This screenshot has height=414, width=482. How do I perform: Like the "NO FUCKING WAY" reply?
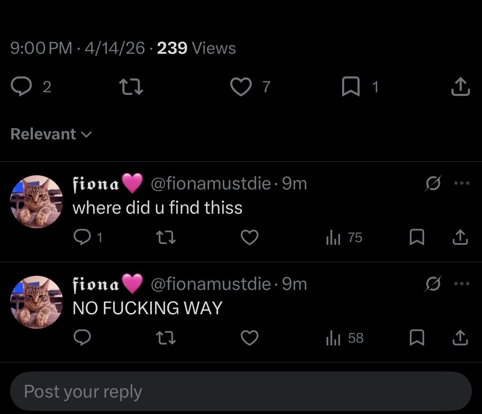click(250, 338)
